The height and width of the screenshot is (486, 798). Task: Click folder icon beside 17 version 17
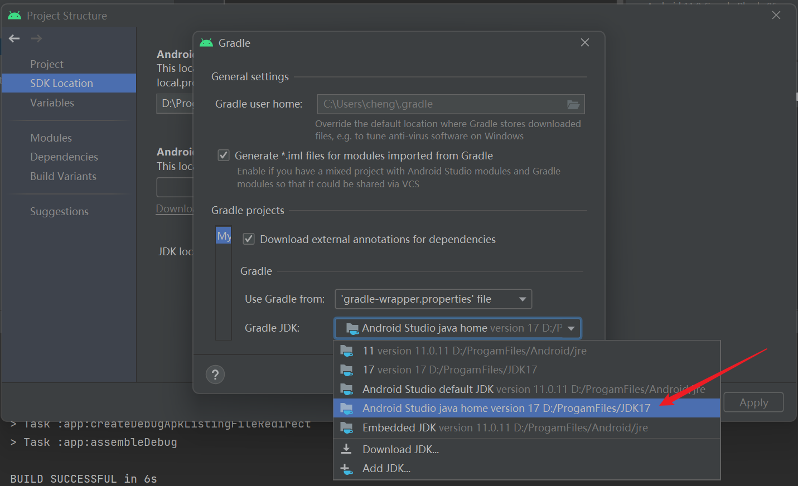pos(347,370)
